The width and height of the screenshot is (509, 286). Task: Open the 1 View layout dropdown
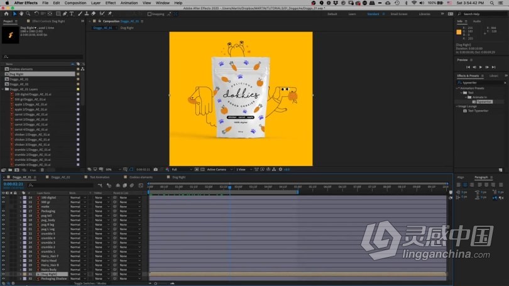pos(244,170)
